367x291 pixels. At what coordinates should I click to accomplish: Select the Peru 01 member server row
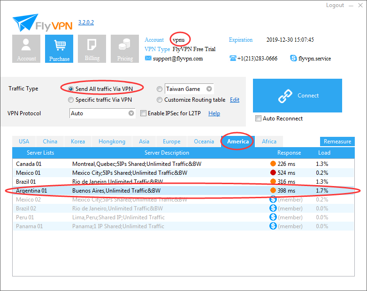[183, 217]
